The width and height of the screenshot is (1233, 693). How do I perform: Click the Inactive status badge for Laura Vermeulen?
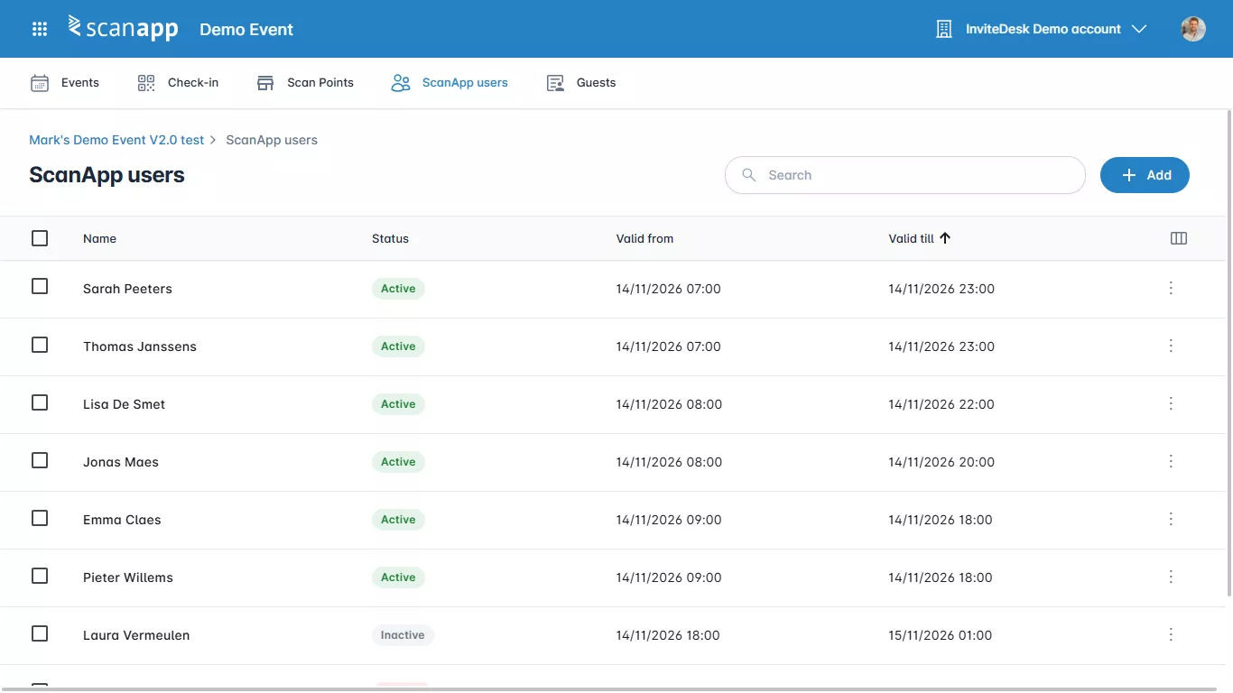point(403,635)
